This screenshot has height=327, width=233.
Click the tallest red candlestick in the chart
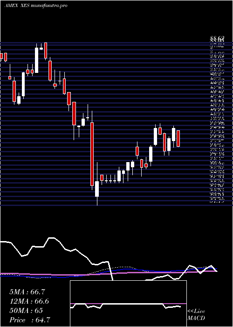coord(92,154)
